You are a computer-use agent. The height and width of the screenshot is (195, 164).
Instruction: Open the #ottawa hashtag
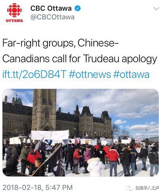click(x=131, y=74)
